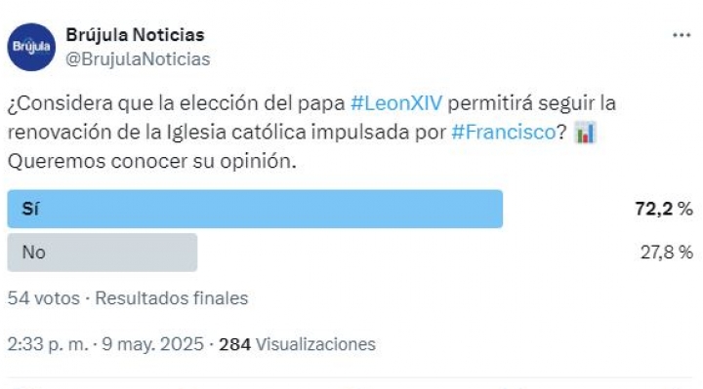
Task: Select the No poll result bar
Action: pos(103,253)
